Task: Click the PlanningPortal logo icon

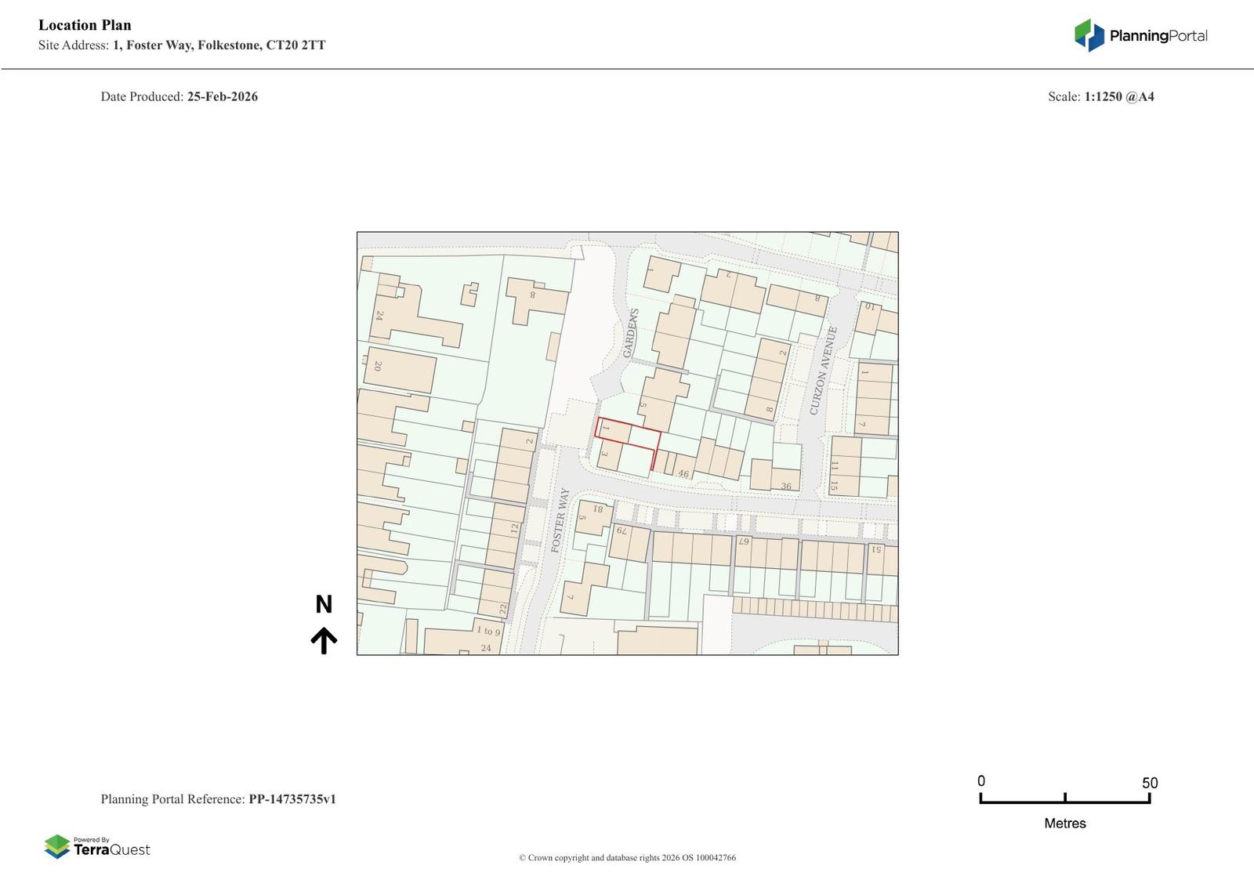Action: [x=1089, y=35]
